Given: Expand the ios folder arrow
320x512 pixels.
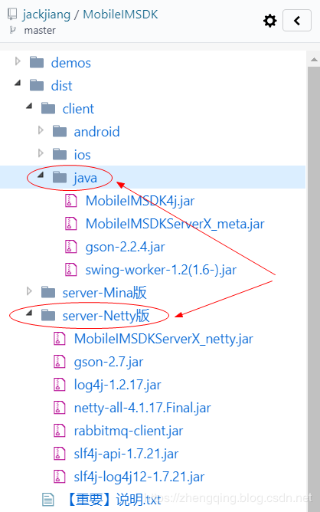Looking at the screenshot, I should point(41,153).
